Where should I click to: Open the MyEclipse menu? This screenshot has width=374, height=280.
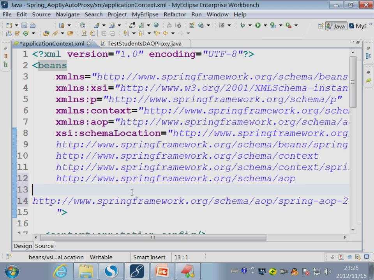coord(145,14)
